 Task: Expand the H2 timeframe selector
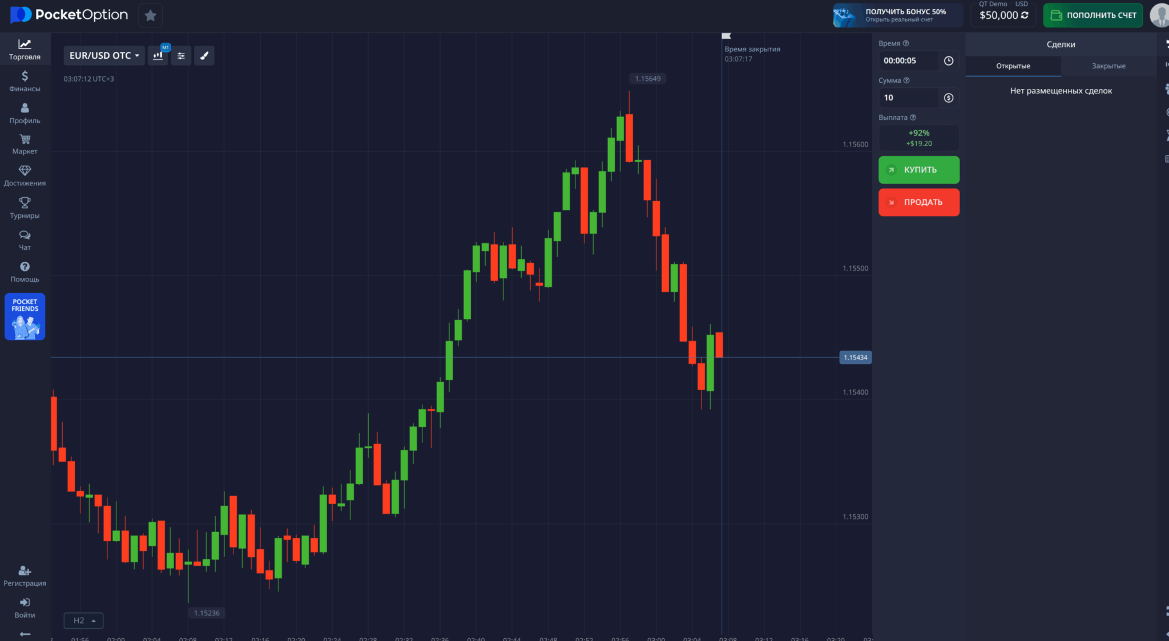84,620
